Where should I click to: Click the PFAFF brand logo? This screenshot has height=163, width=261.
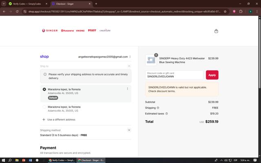coord(92,31)
